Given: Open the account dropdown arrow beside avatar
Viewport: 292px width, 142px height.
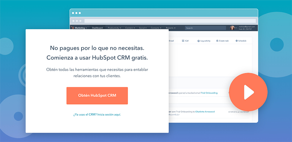Looking at the screenshot, I should tap(236, 28).
